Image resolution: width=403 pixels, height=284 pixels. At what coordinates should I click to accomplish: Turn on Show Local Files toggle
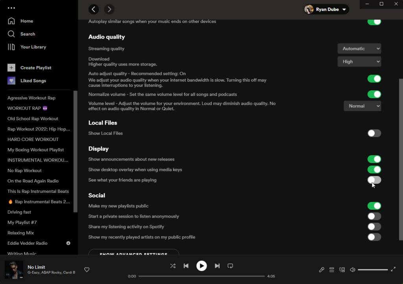pos(374,133)
